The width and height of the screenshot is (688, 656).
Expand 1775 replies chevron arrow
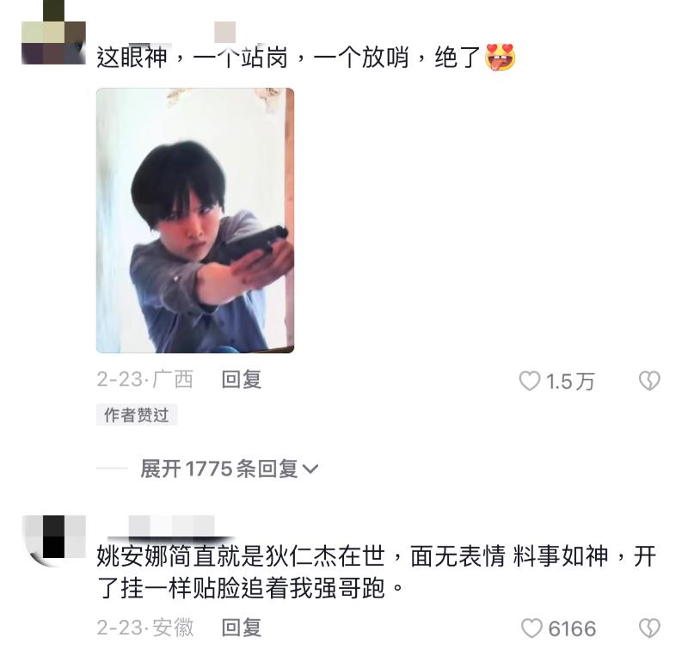(x=310, y=469)
